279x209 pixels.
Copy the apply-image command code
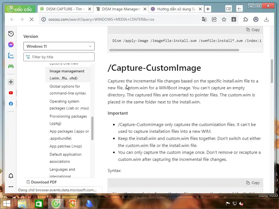253,30
